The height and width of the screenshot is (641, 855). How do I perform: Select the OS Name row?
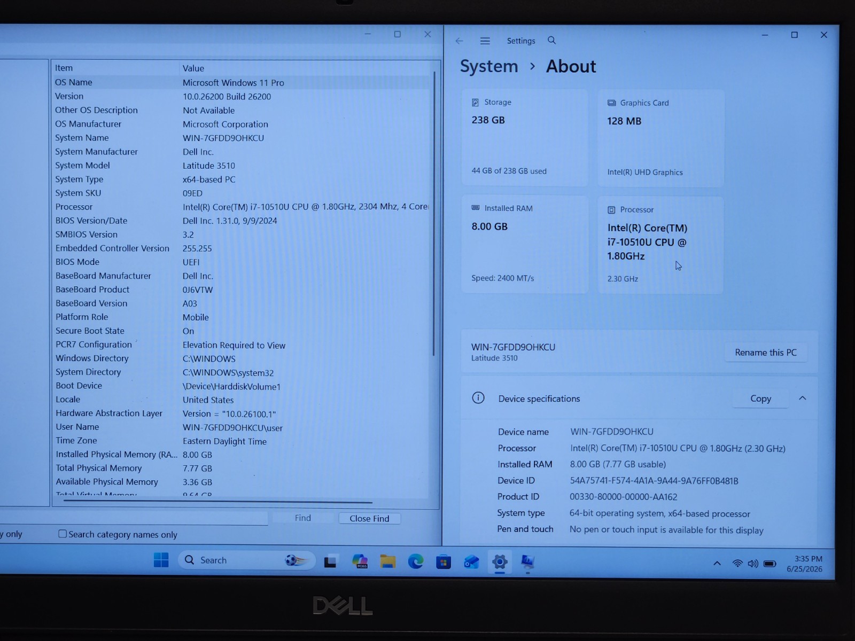[x=242, y=82]
